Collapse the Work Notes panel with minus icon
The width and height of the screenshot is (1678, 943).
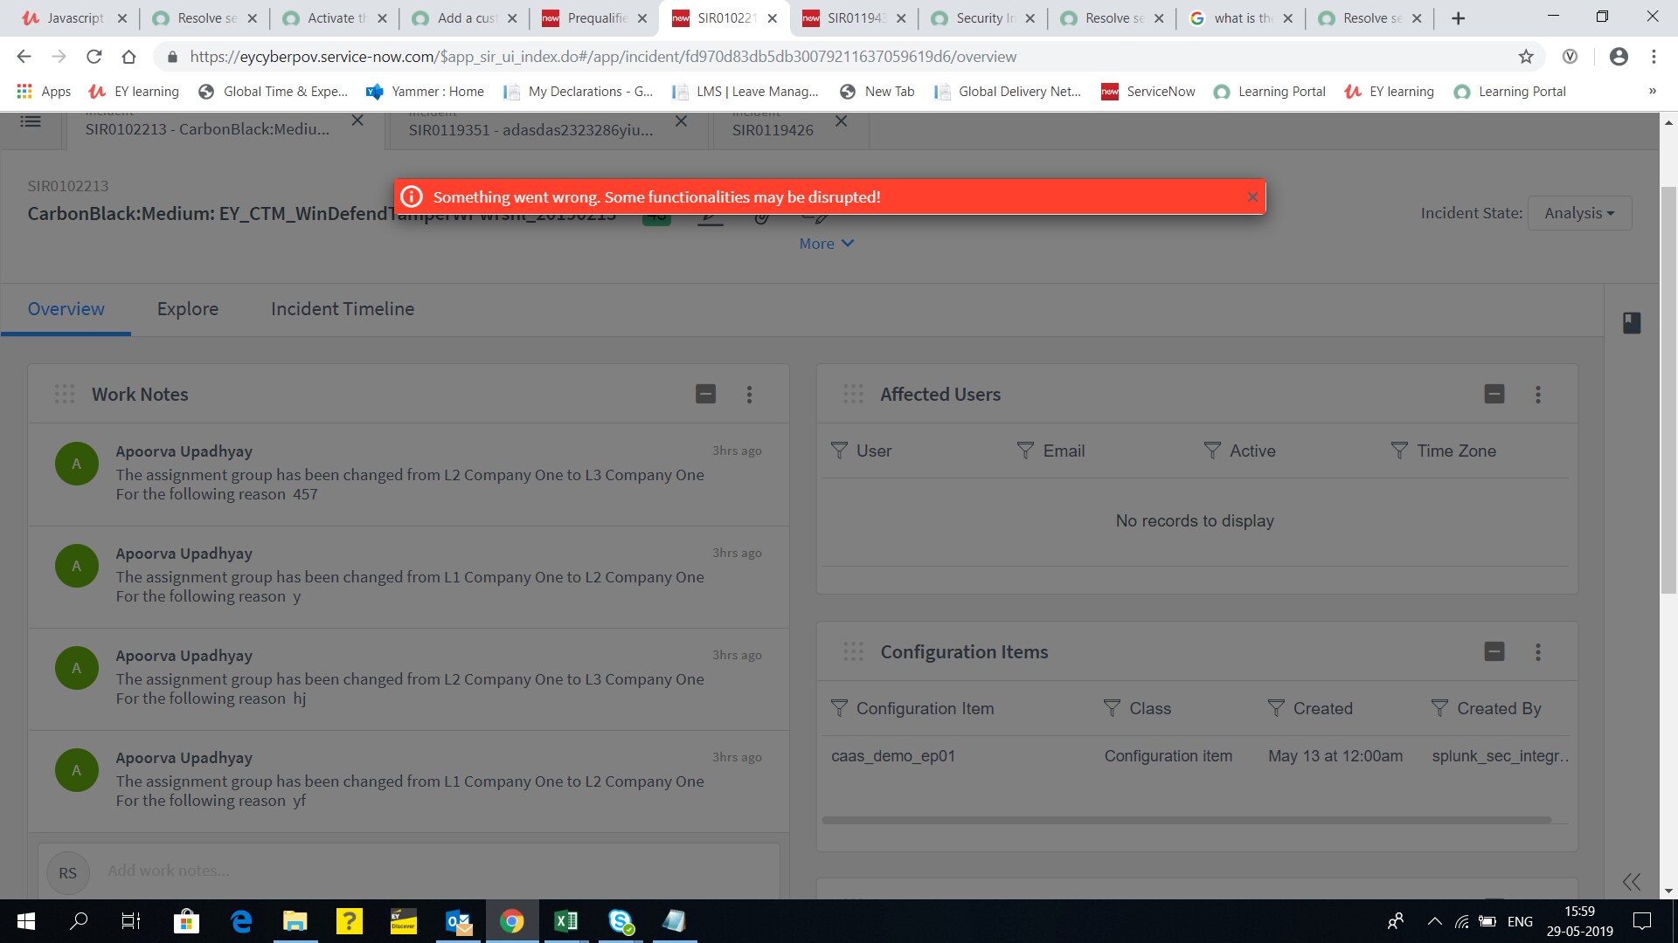(706, 394)
